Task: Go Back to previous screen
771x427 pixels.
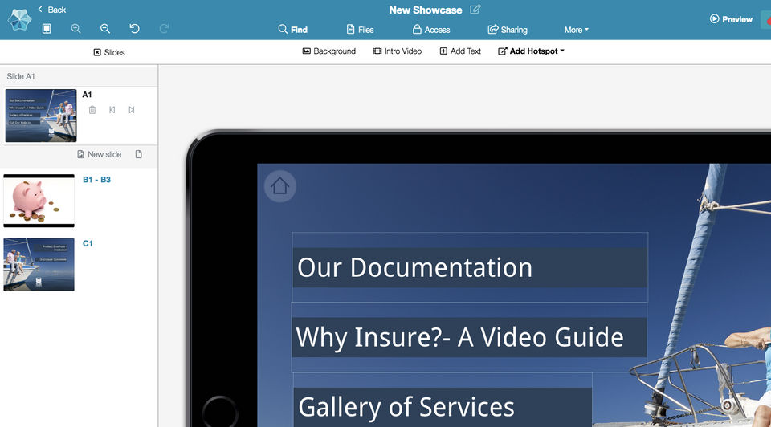Action: (52, 10)
